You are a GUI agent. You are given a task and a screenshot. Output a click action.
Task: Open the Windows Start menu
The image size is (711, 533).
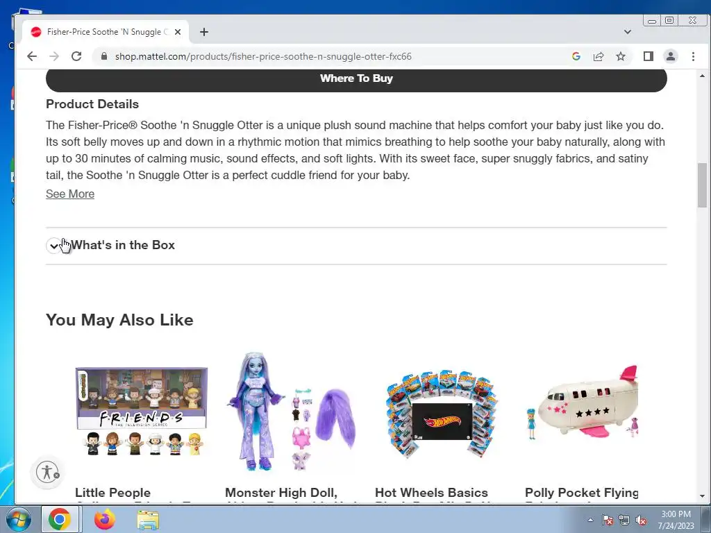pos(17,519)
